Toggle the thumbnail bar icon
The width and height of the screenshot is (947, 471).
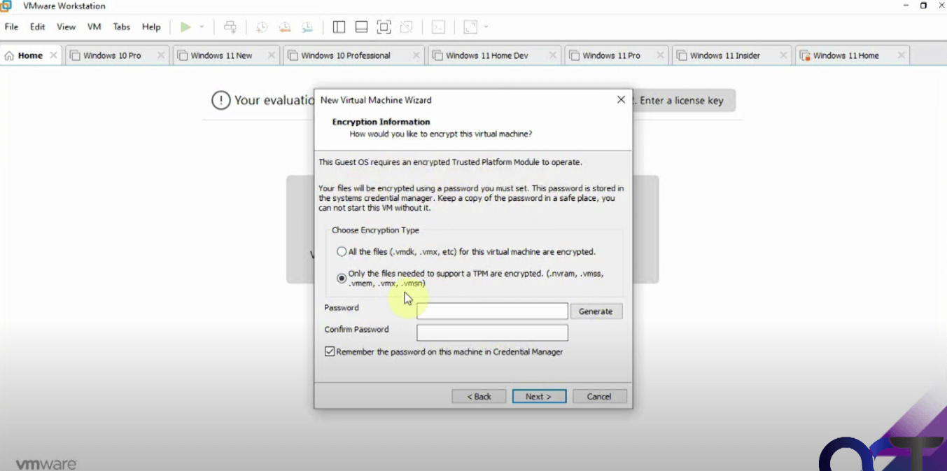tap(360, 27)
